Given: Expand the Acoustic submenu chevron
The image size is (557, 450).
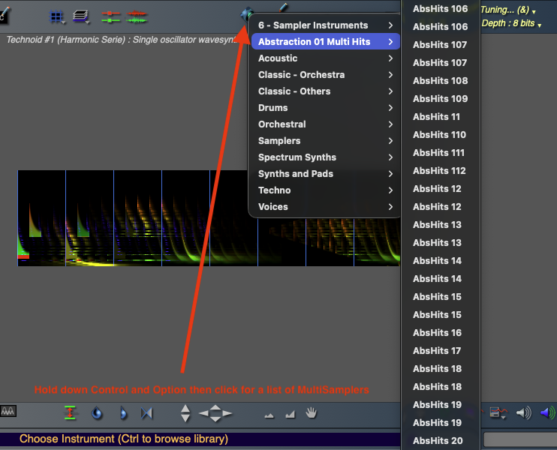Looking at the screenshot, I should 390,58.
